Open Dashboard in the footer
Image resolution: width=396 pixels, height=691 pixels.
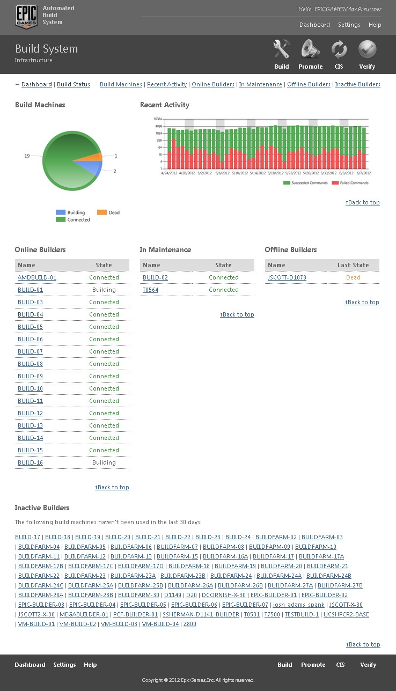(x=30, y=665)
